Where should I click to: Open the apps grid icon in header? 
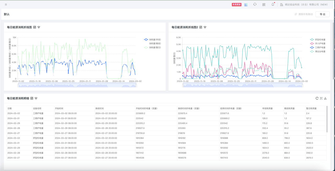click(246, 5)
